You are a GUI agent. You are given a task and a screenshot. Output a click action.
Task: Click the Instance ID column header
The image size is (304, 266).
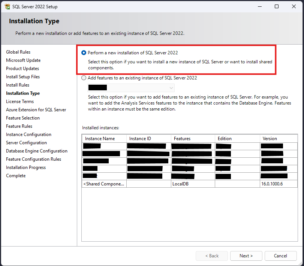point(148,139)
